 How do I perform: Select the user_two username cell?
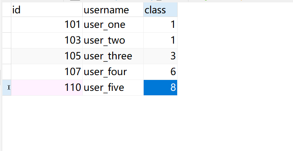(x=113, y=40)
